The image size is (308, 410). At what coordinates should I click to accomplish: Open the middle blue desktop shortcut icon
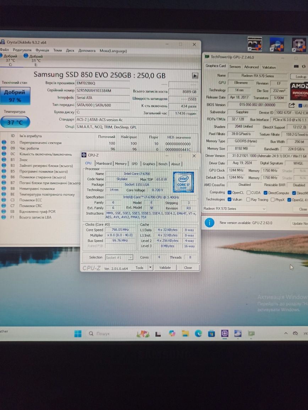277,44
